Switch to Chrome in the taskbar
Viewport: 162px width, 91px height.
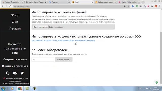point(20,89)
